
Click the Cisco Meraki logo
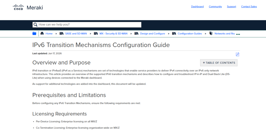(28, 8)
